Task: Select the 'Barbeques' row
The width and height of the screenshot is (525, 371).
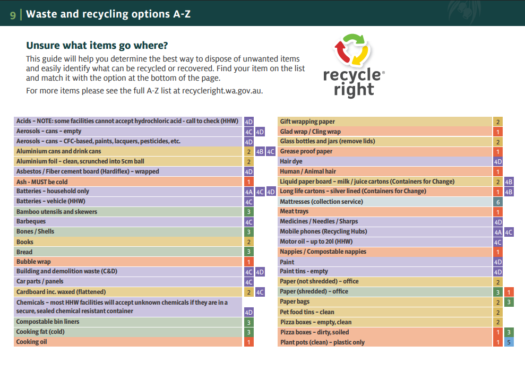Action: tap(128, 222)
